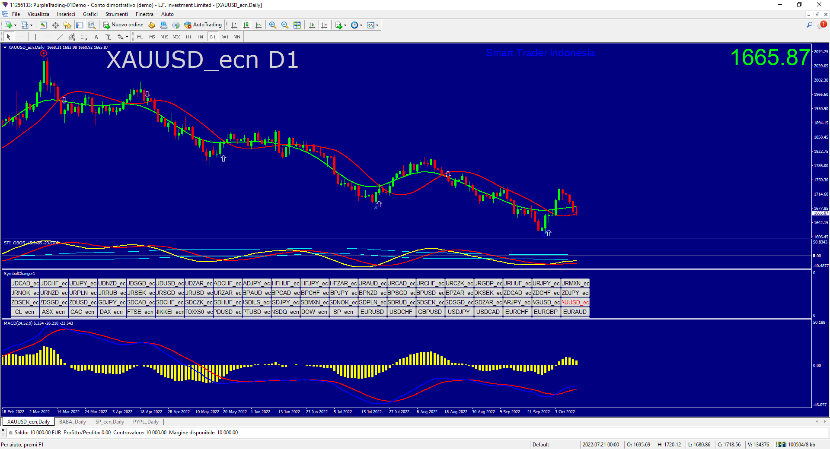Open the Signals radio-wave icon

tap(176, 25)
